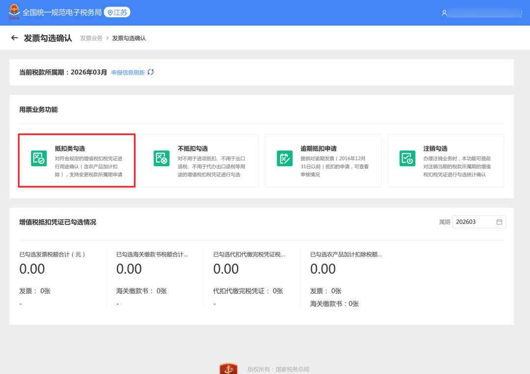The height and width of the screenshot is (374, 530).
Task: Open the 注销勾选 card title
Action: tap(435, 149)
